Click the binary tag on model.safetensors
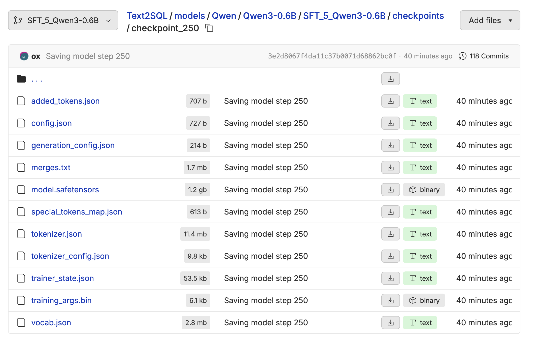536x351 pixels. pos(424,190)
